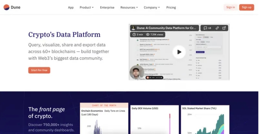Click 'Onchain Economics' chart title

click(x=92, y=111)
